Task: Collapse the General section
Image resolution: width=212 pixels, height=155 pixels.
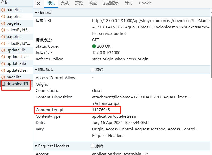Action: [x=36, y=13]
